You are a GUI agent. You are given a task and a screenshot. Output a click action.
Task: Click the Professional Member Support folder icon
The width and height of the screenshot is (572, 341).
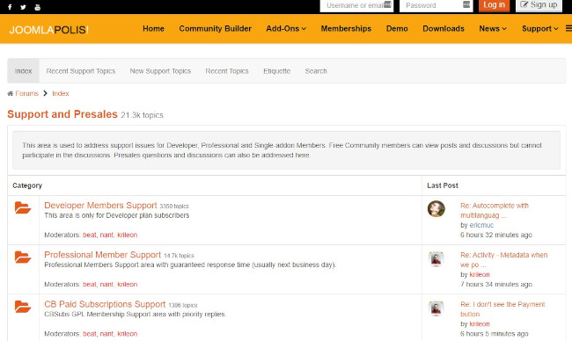[23, 258]
